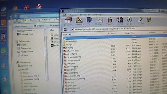Screen dimensions: 167x94
Task: Sort by the Имя column in WinRAR
Action: pos(65,34)
